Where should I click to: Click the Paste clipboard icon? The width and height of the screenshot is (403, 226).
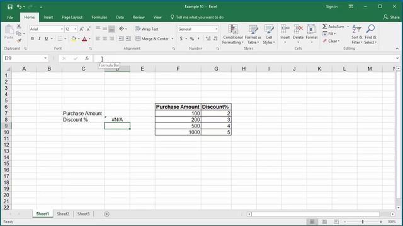pyautogui.click(x=9, y=30)
